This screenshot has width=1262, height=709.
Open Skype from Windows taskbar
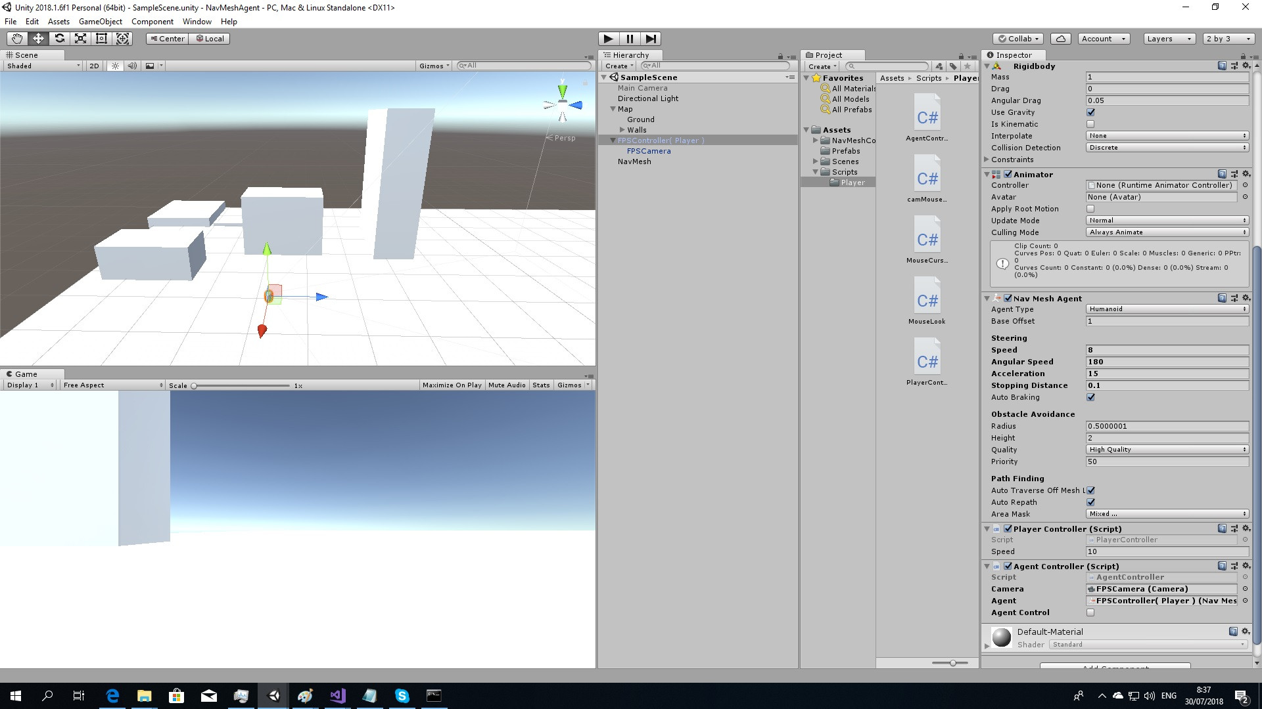click(402, 696)
